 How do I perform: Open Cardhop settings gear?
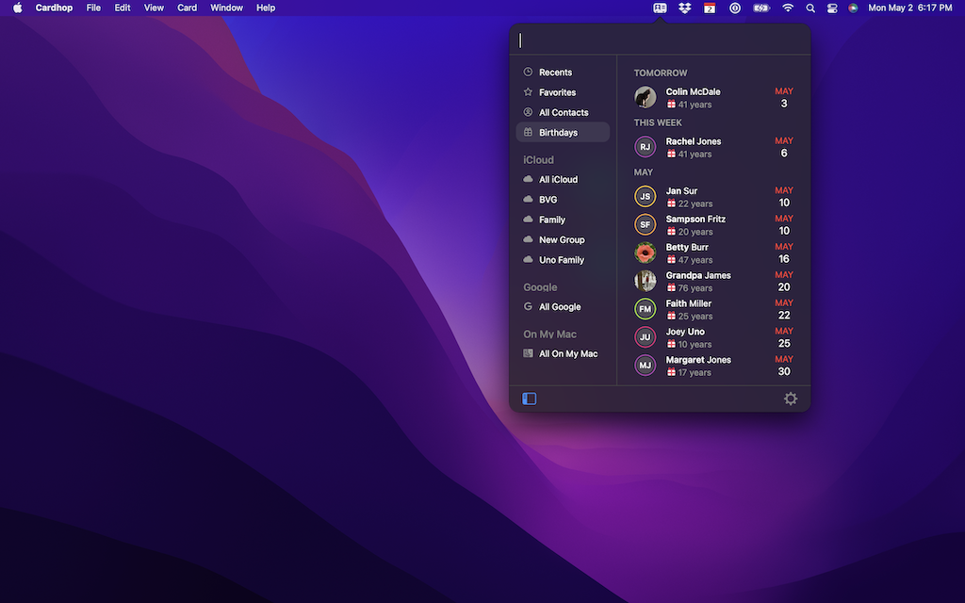791,399
